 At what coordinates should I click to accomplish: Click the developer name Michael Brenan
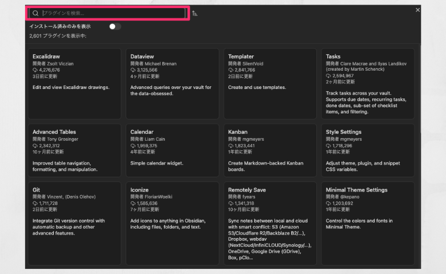point(161,63)
